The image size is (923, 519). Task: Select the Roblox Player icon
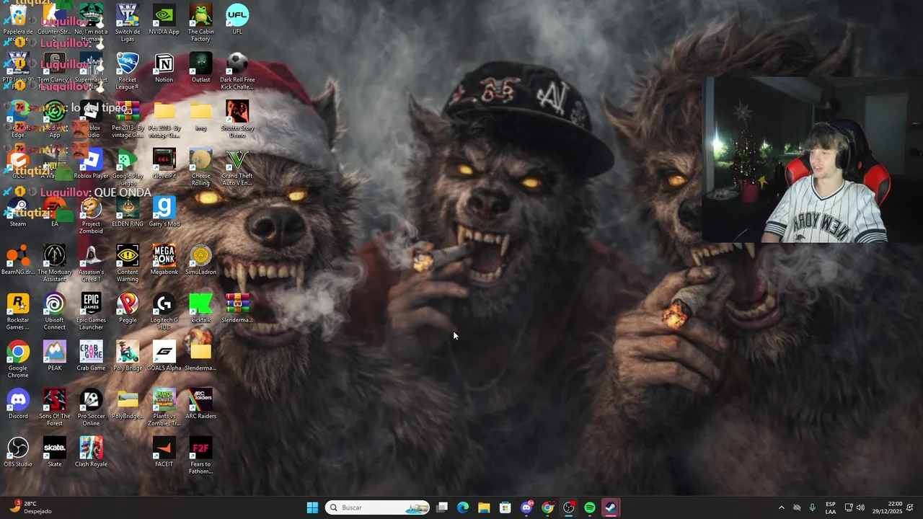coord(91,164)
